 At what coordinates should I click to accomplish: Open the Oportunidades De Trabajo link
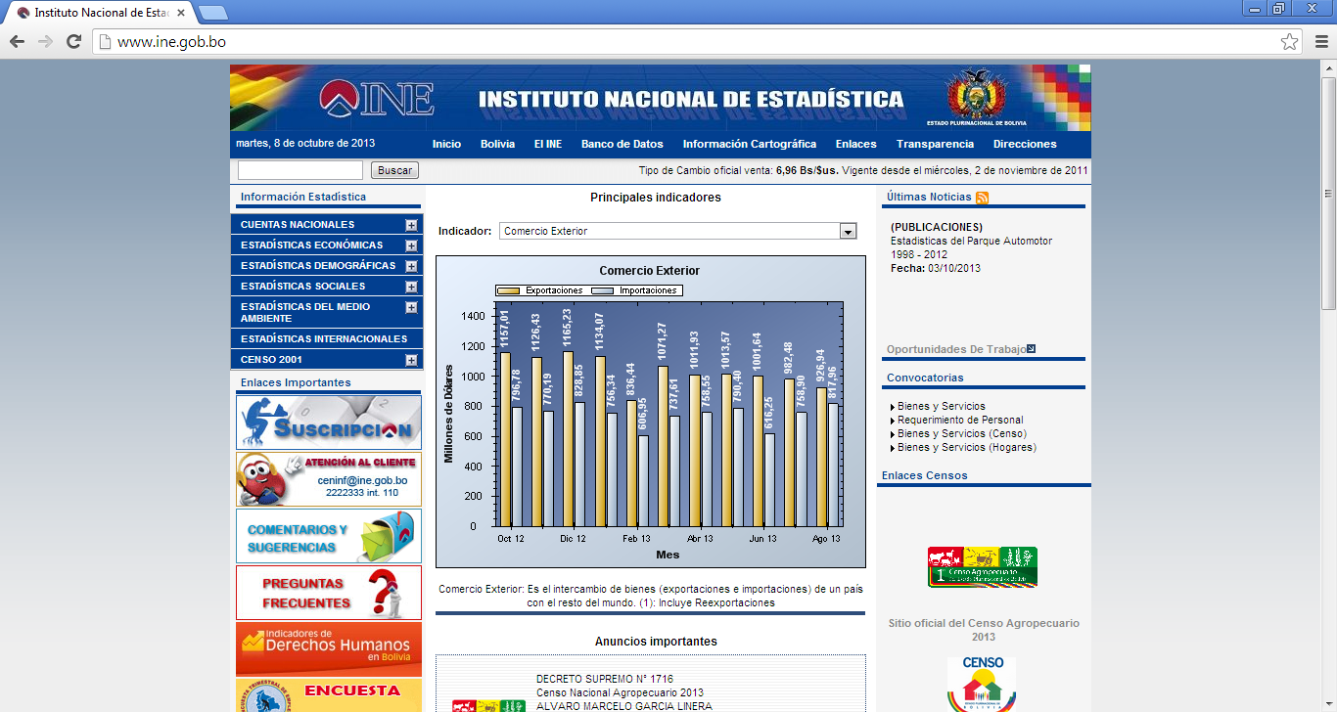956,349
